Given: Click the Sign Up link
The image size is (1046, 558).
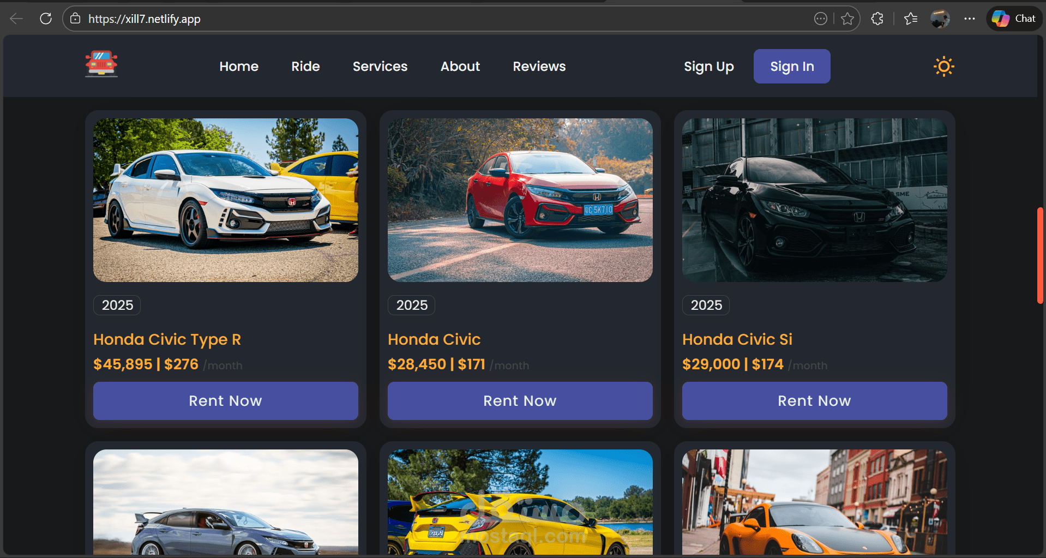Looking at the screenshot, I should [x=709, y=67].
